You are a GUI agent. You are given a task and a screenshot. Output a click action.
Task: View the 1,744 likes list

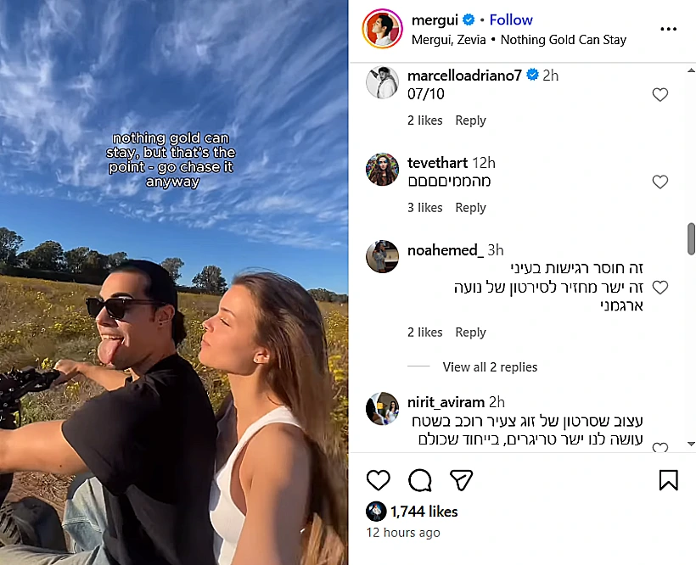[424, 512]
